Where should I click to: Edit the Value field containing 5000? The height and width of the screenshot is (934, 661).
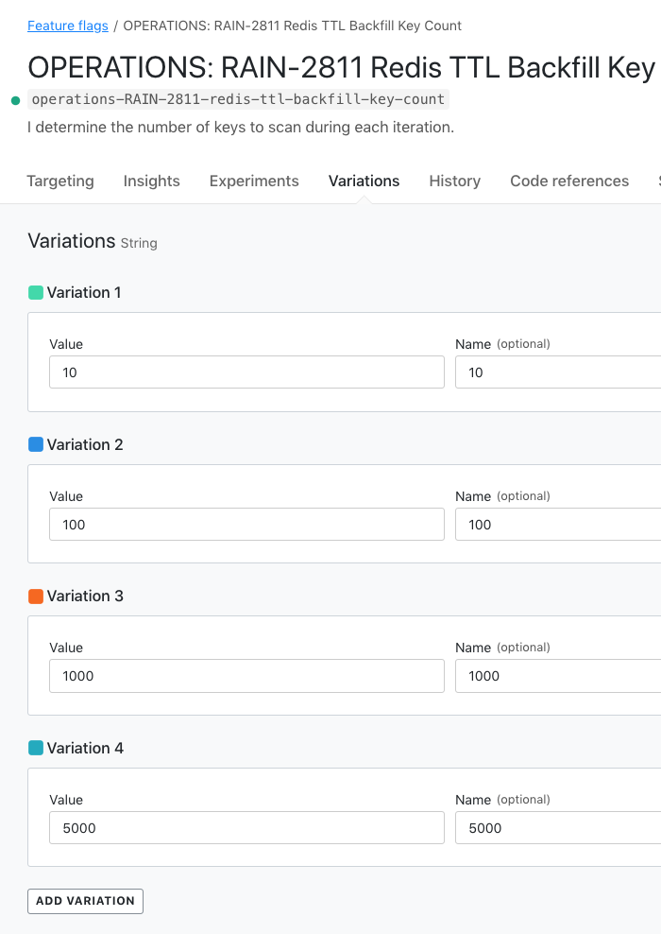click(x=246, y=827)
